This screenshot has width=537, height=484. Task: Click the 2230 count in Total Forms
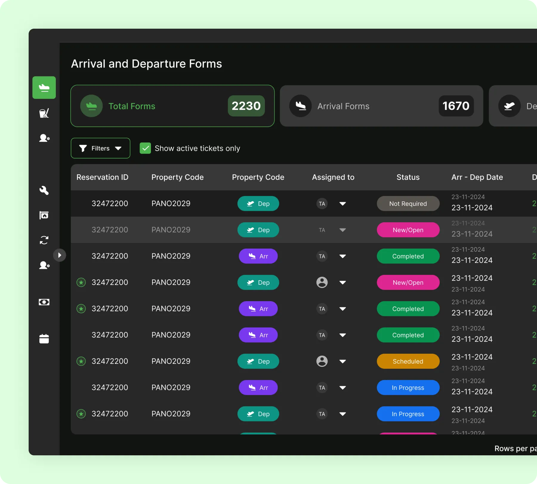(246, 106)
